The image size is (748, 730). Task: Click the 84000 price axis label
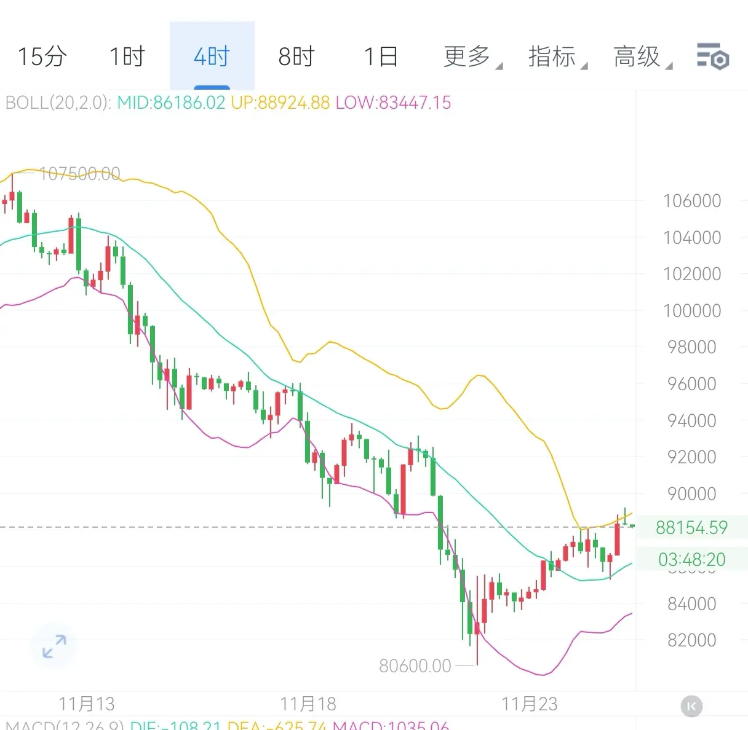pyautogui.click(x=692, y=604)
